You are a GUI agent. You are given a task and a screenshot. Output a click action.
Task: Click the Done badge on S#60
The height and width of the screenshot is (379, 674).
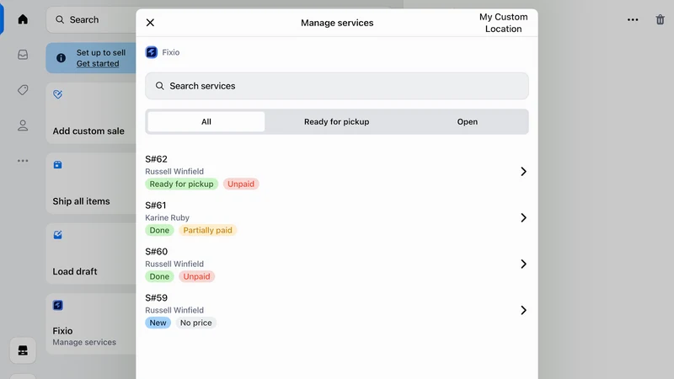pos(159,276)
